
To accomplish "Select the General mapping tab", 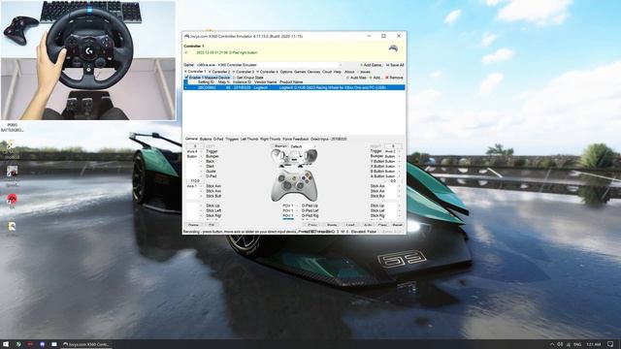I will pos(191,139).
